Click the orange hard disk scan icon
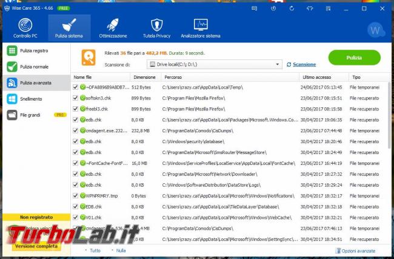This screenshot has height=259, width=394. coord(88,58)
